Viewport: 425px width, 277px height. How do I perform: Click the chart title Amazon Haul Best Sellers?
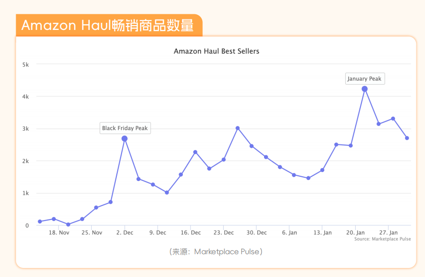tap(216, 51)
